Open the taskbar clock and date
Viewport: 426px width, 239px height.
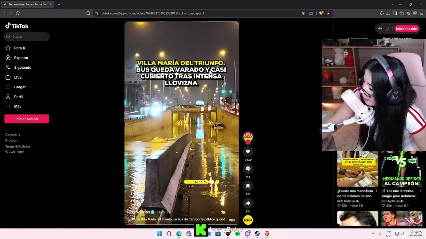(415, 234)
